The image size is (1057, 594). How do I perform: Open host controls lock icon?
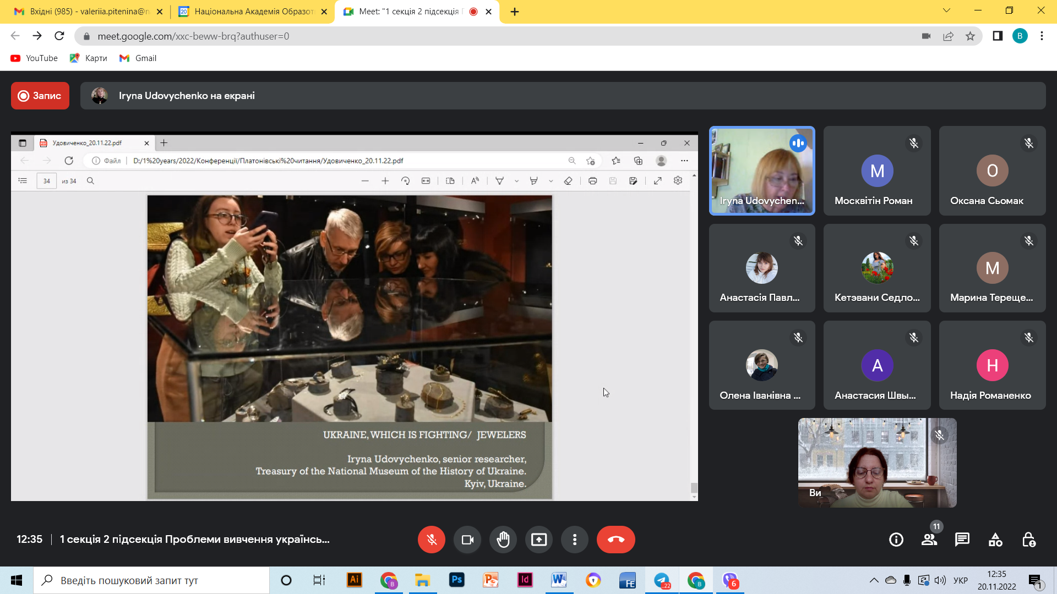point(1028,540)
